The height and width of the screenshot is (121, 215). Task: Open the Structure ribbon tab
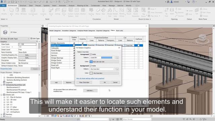(23, 5)
